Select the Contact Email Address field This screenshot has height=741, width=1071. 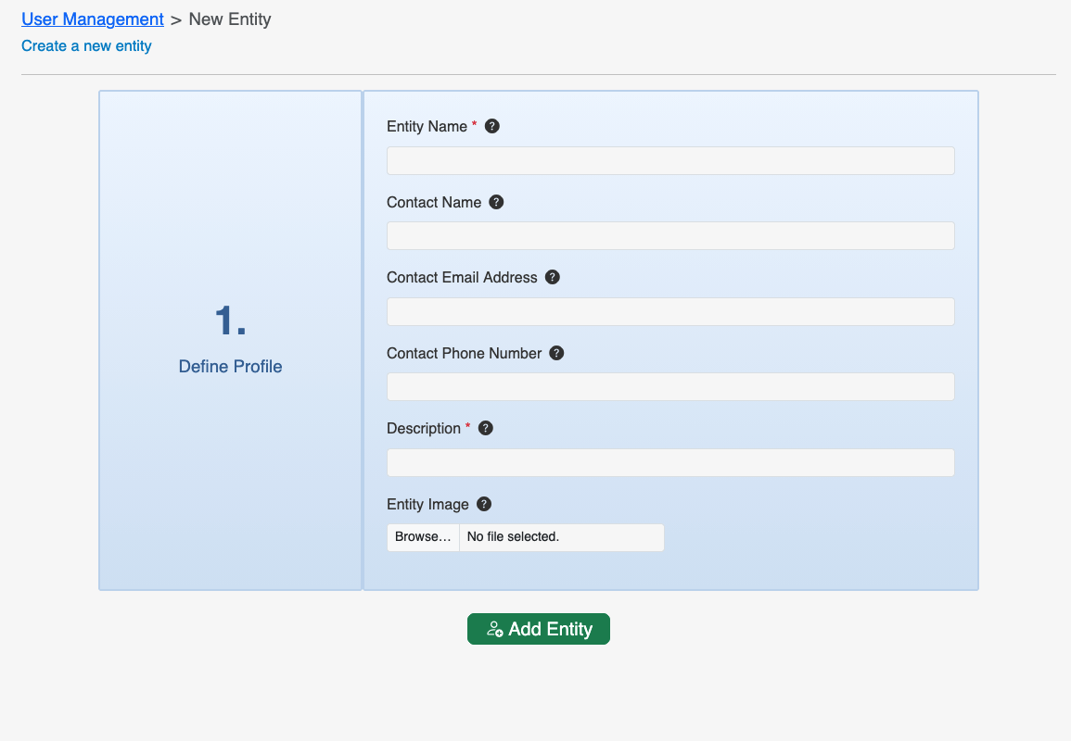click(670, 312)
